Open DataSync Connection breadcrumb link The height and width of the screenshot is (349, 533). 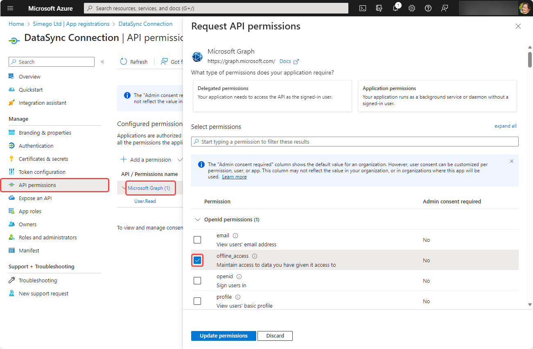[145, 24]
